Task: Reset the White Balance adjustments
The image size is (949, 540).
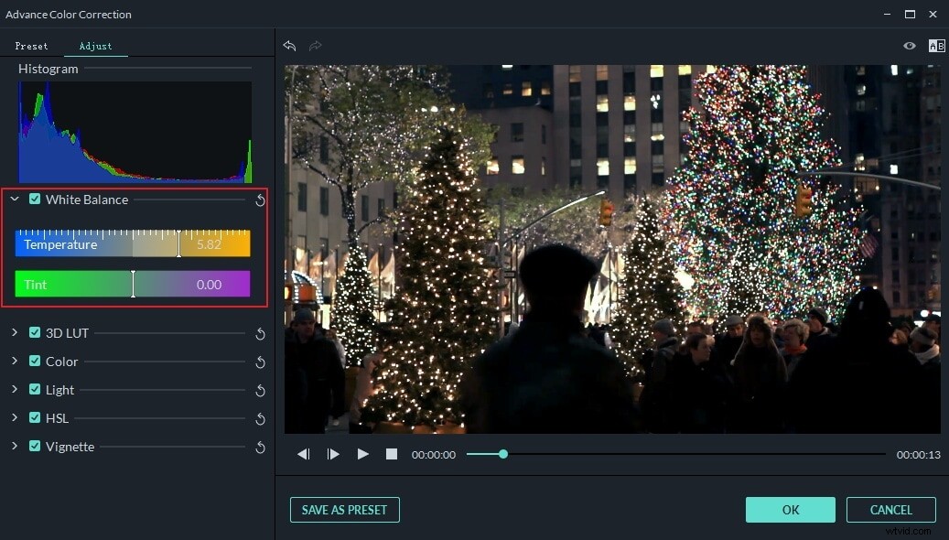Action: coord(260,200)
